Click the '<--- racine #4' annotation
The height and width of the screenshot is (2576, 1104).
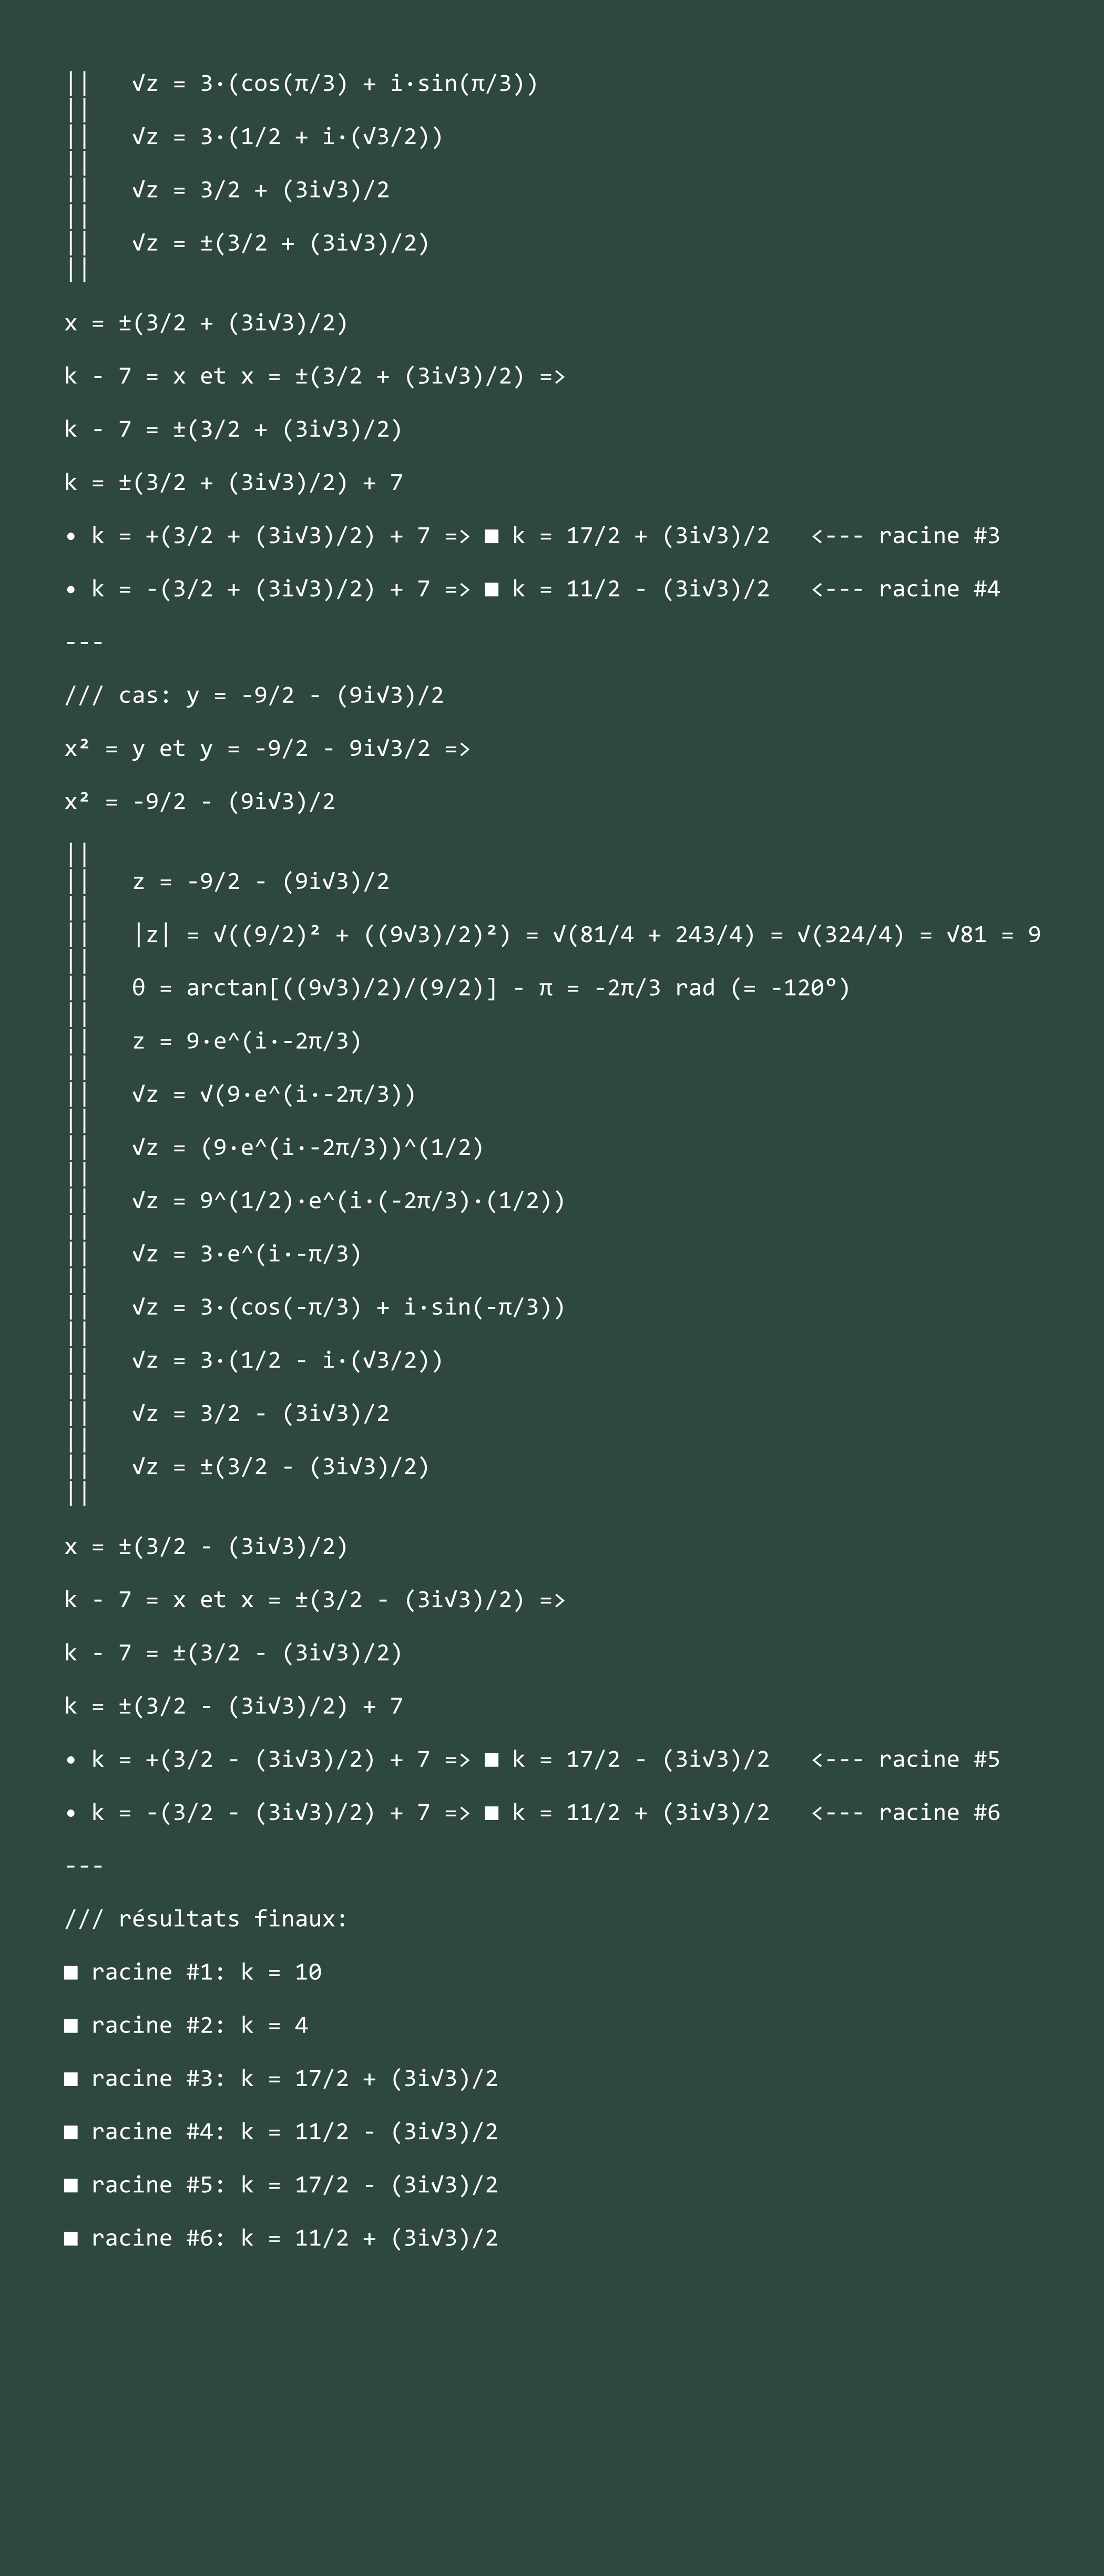[905, 589]
